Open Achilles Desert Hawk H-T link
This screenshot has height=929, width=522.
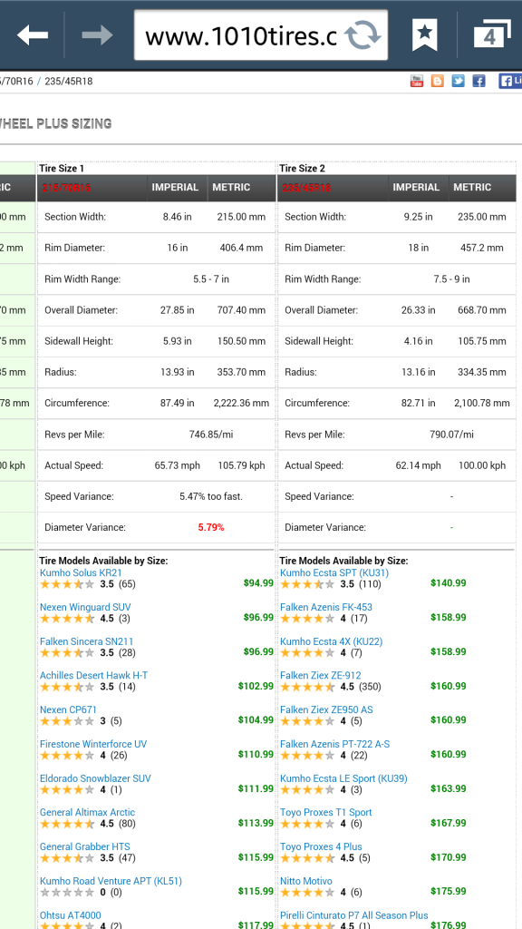click(x=93, y=675)
